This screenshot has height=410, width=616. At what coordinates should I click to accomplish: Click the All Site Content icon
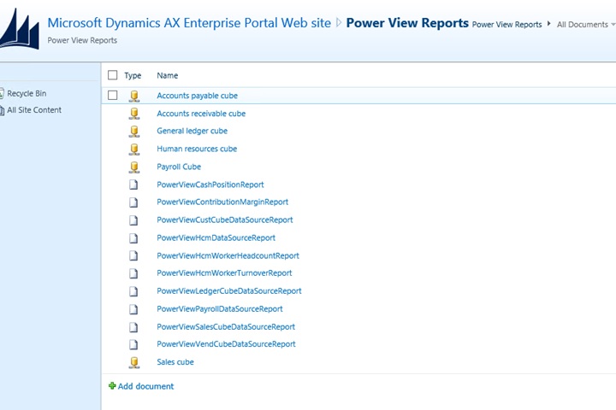click(2, 110)
